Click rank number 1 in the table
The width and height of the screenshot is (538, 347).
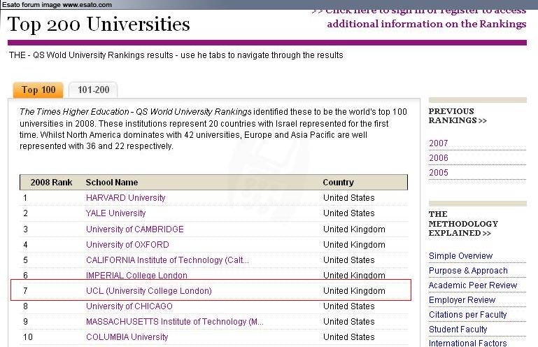click(x=25, y=198)
